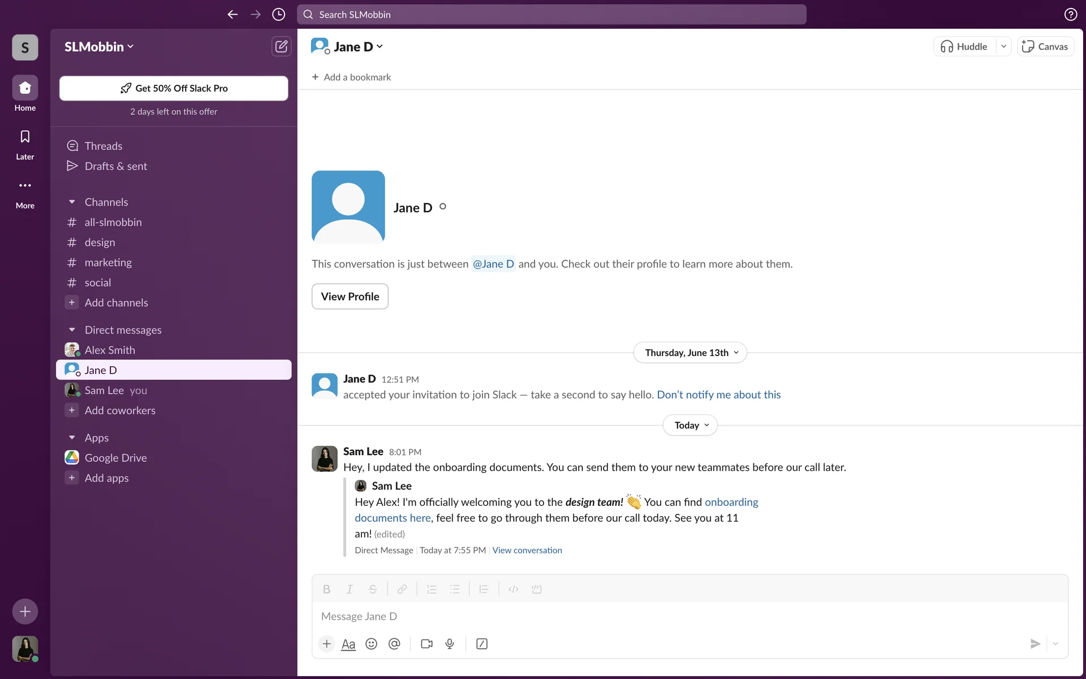The image size is (1086, 679).
Task: Record an audio clip microphone icon
Action: click(450, 644)
